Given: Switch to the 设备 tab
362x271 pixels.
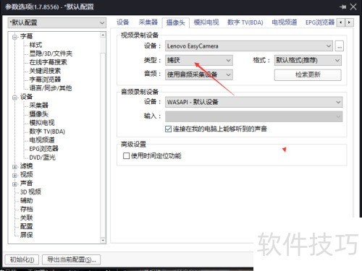Looking at the screenshot, I should [123, 22].
